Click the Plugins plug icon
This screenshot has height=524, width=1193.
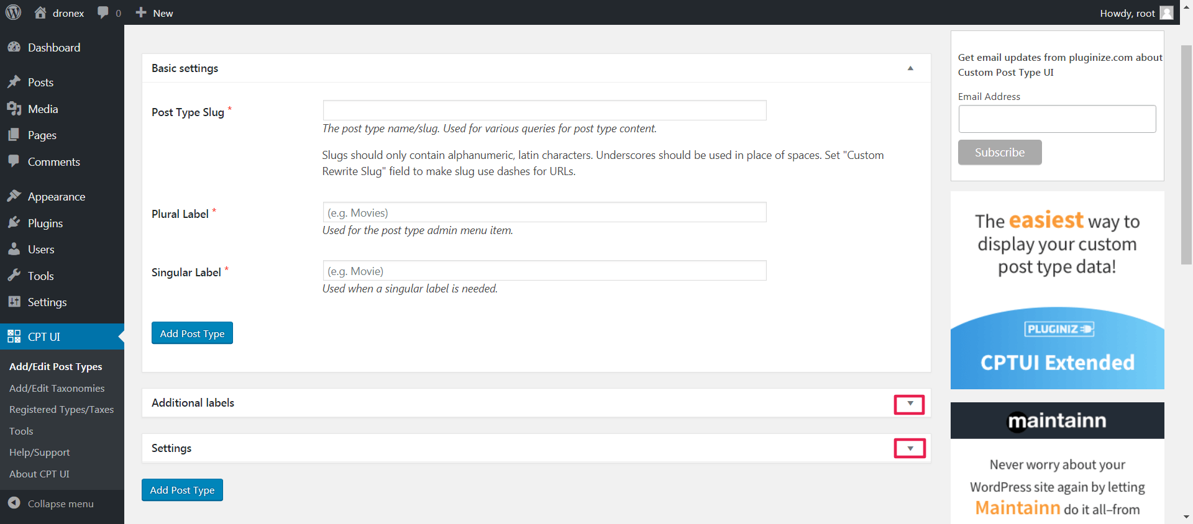click(x=14, y=223)
